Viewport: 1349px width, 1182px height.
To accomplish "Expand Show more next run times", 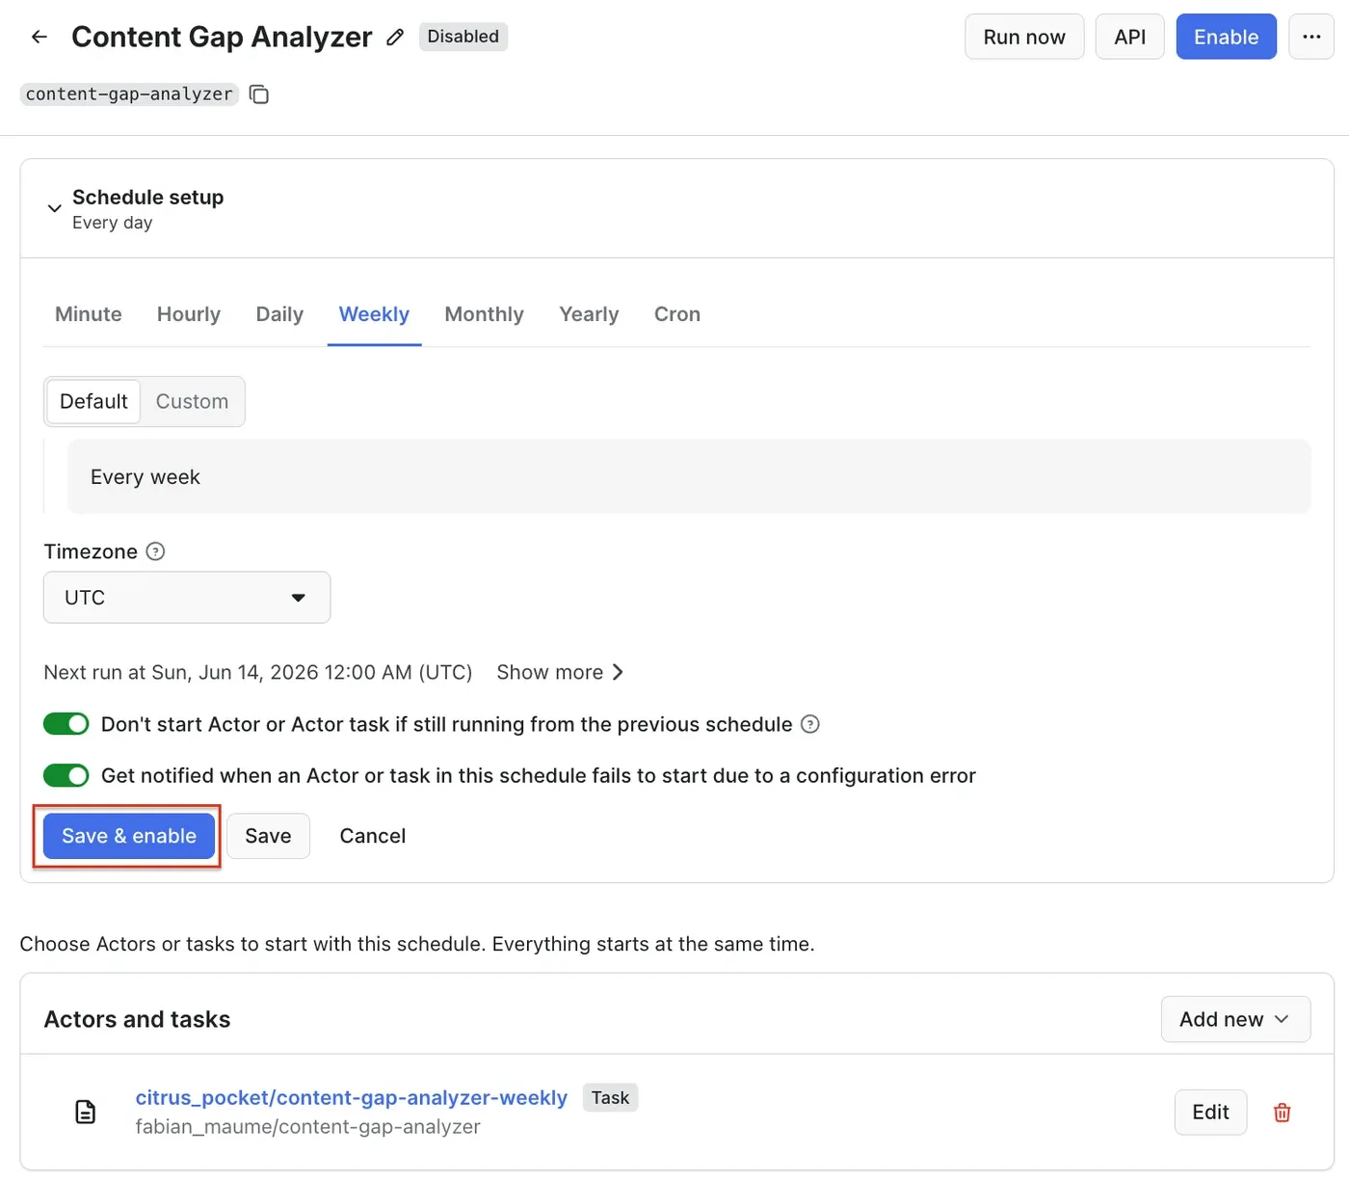I will click(x=560, y=672).
